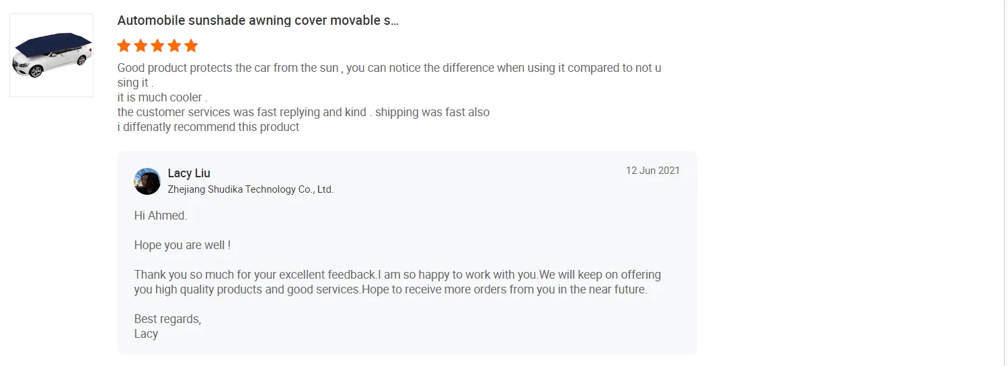Click the 'it is much cooler' line

point(162,97)
